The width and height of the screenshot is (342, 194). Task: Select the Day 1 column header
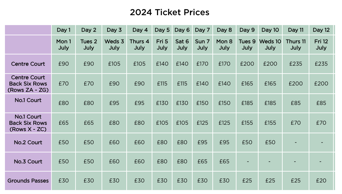tap(63, 30)
